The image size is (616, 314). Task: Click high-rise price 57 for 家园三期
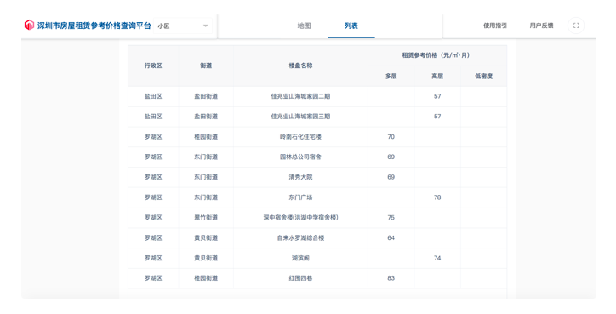click(x=437, y=117)
